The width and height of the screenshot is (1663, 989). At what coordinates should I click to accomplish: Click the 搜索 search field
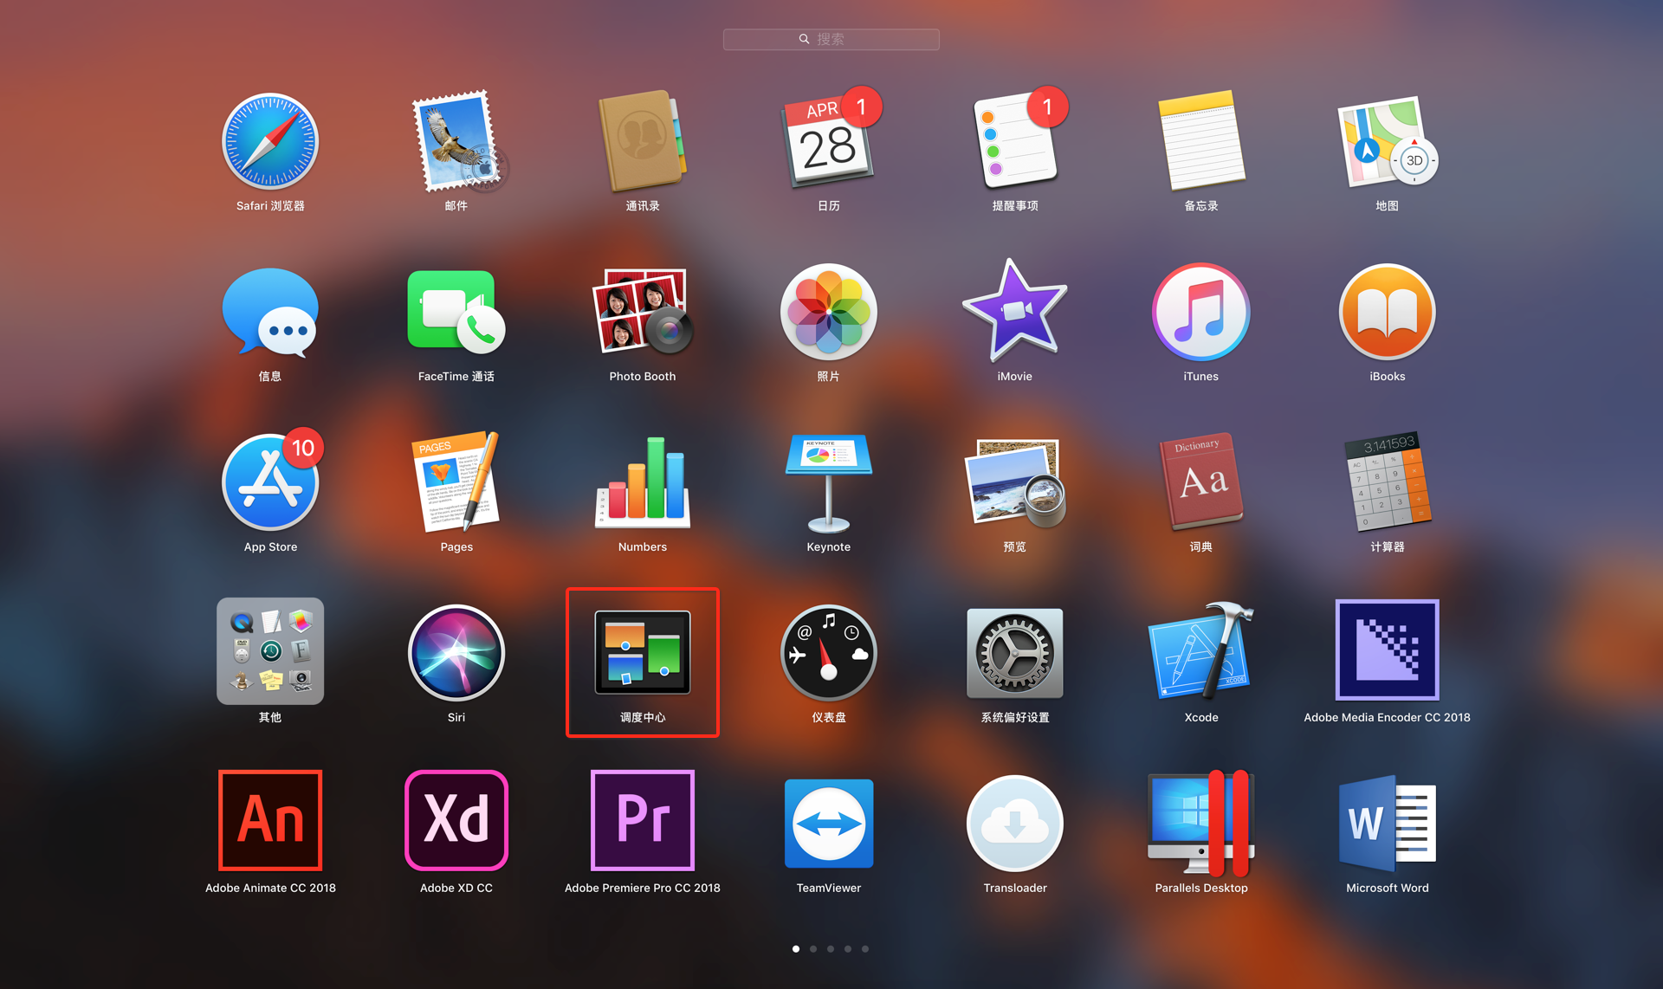831,39
